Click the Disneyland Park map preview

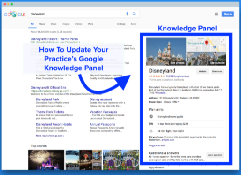(206, 45)
